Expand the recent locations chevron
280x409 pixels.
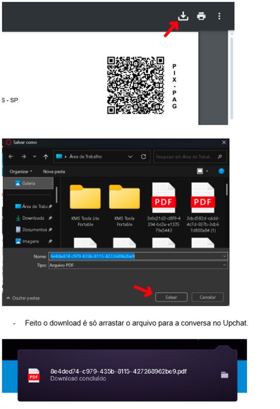click(x=35, y=157)
